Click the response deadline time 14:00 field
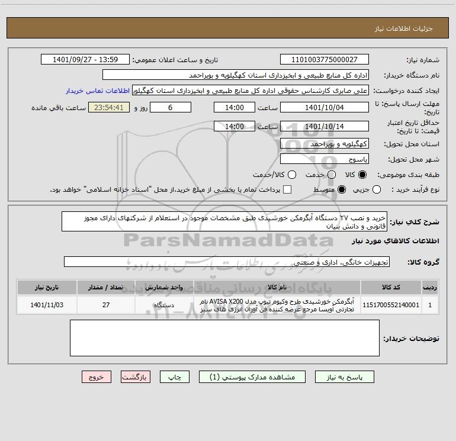 click(x=235, y=107)
